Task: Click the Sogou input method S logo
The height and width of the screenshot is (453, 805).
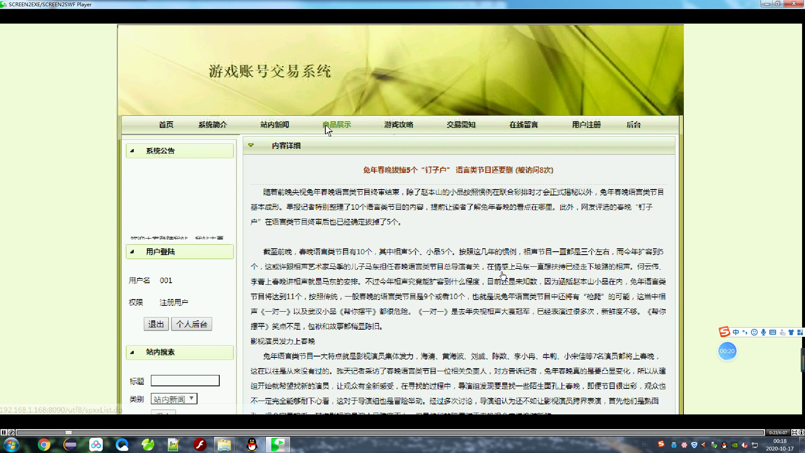Action: tap(724, 332)
